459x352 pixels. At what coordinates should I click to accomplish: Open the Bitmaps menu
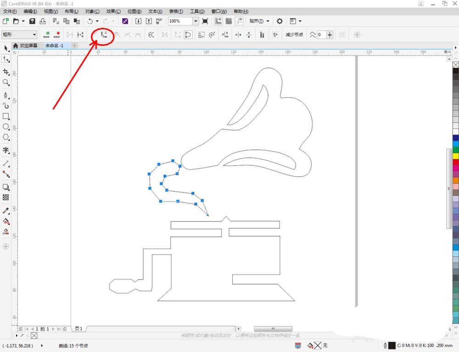(x=134, y=11)
